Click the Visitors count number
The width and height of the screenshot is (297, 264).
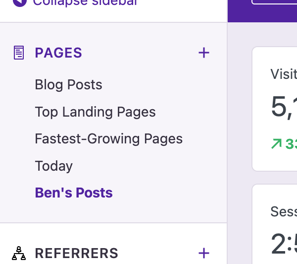[x=283, y=107]
